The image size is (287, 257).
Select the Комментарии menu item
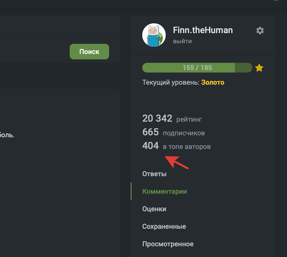(x=164, y=192)
